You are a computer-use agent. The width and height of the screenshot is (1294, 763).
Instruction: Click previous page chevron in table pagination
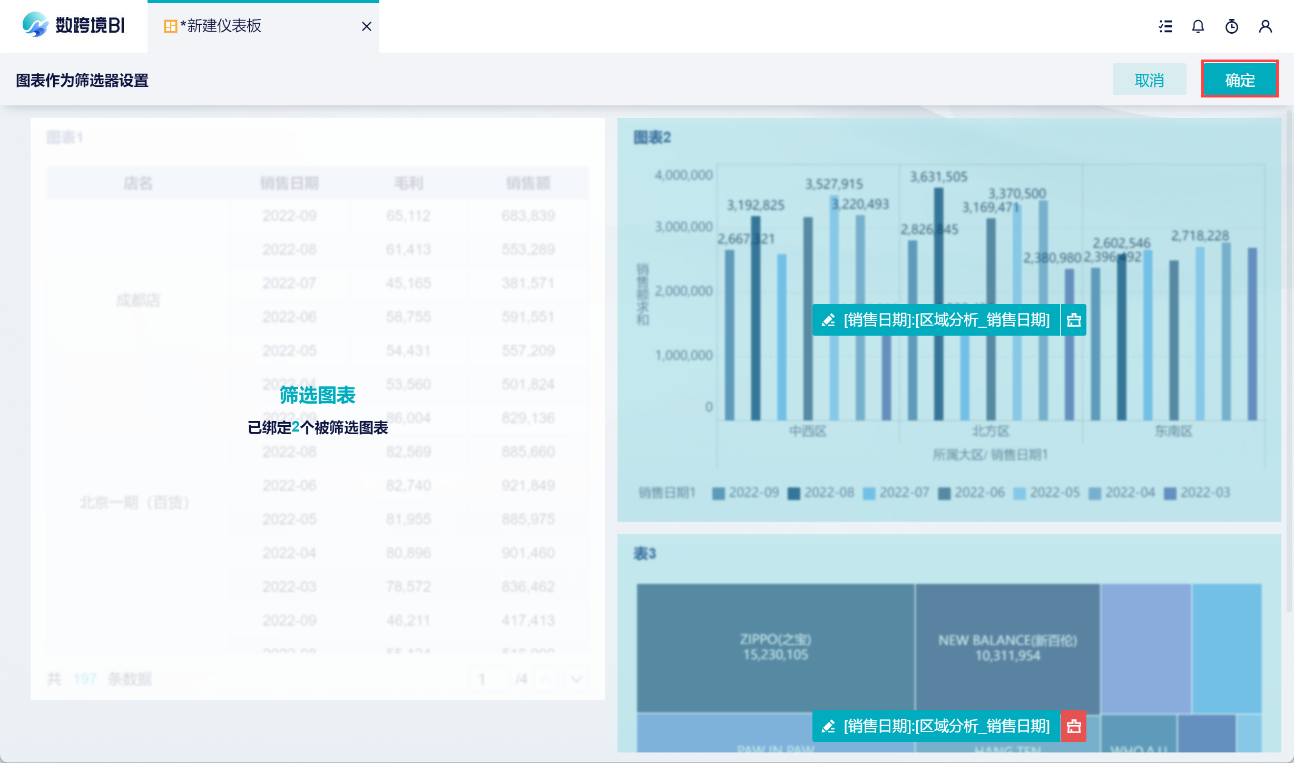546,679
